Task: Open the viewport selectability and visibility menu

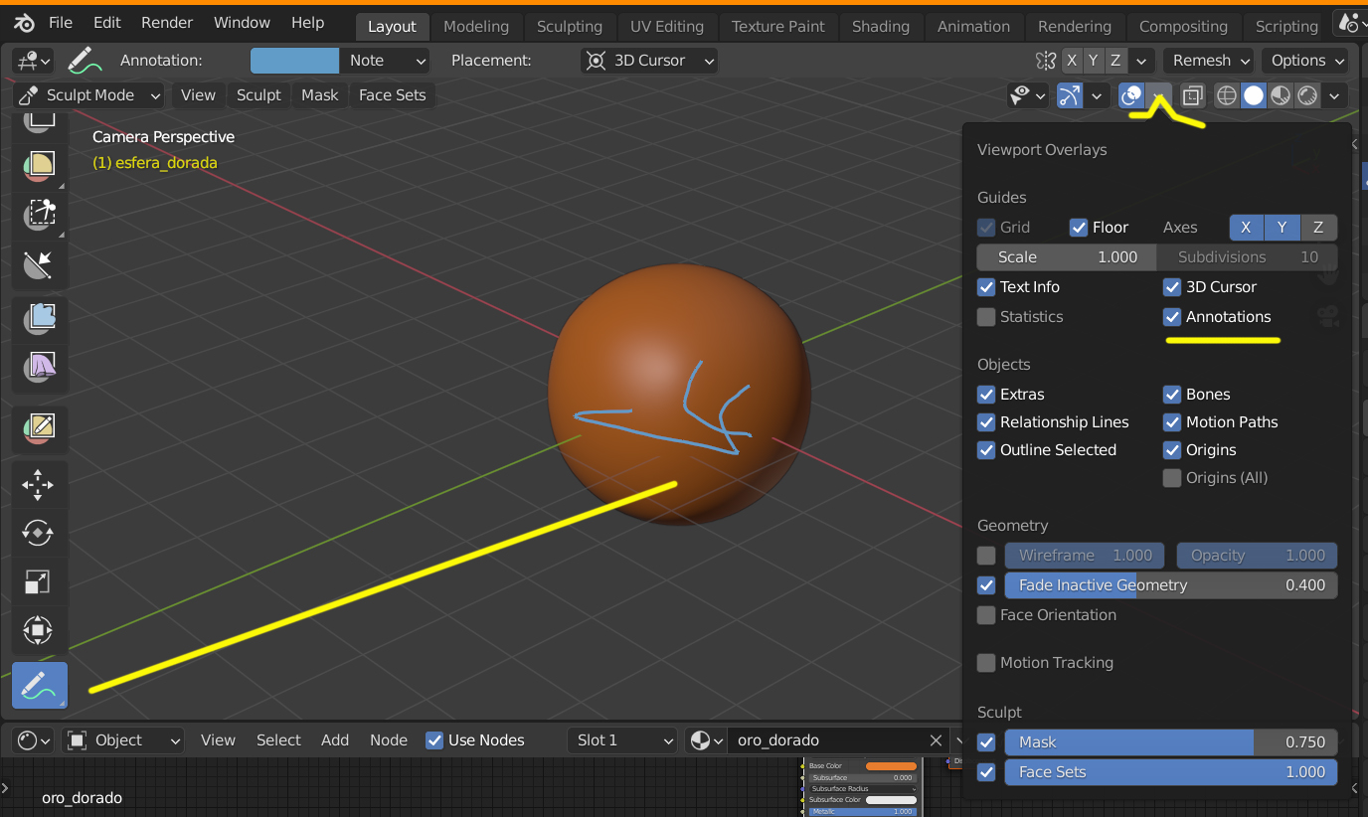Action: [x=1027, y=95]
